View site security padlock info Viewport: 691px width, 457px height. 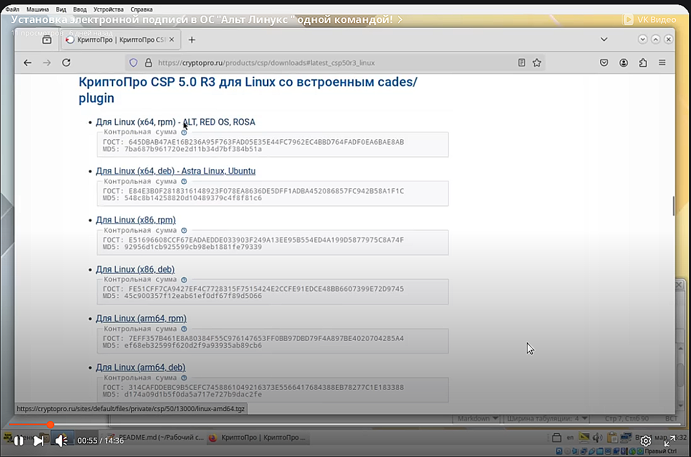[x=149, y=63]
